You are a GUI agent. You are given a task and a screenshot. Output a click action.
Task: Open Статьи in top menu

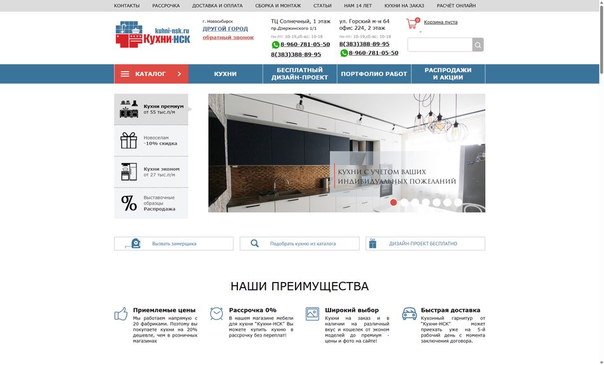tap(322, 6)
